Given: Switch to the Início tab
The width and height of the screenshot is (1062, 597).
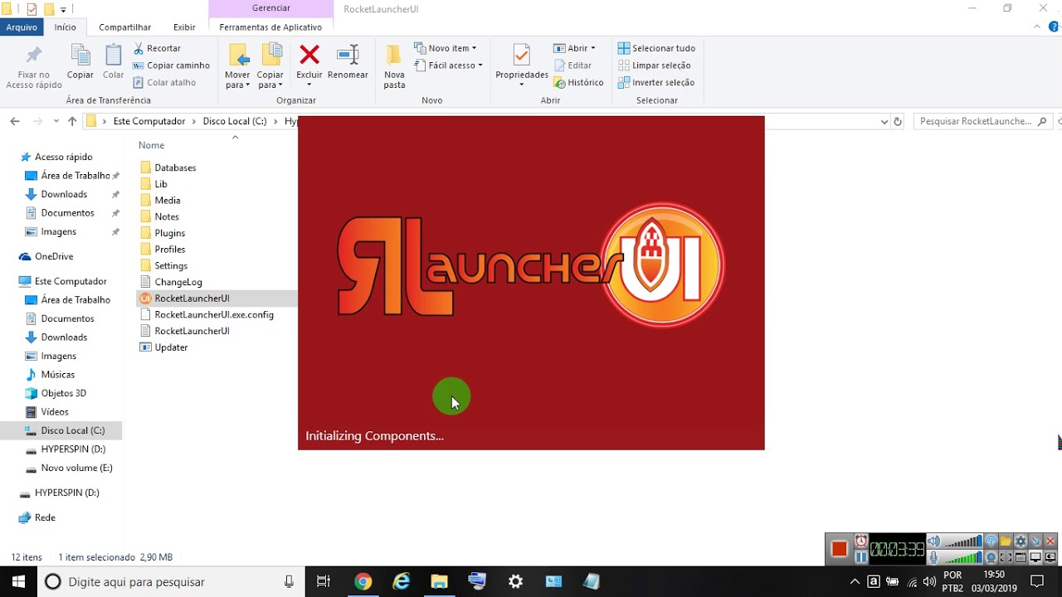Looking at the screenshot, I should tap(66, 27).
